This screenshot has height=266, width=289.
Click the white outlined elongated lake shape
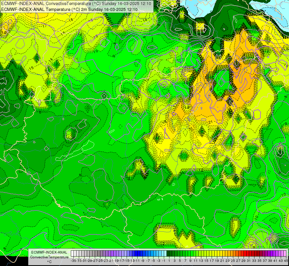[x=75, y=151]
